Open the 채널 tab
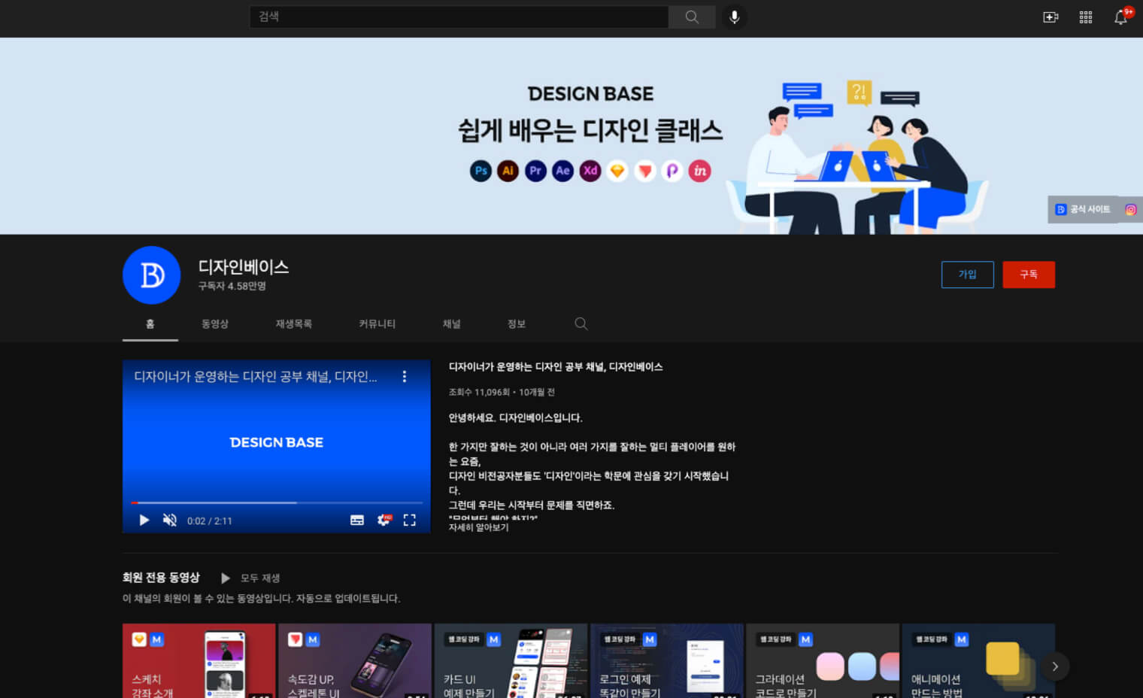 pyautogui.click(x=452, y=323)
